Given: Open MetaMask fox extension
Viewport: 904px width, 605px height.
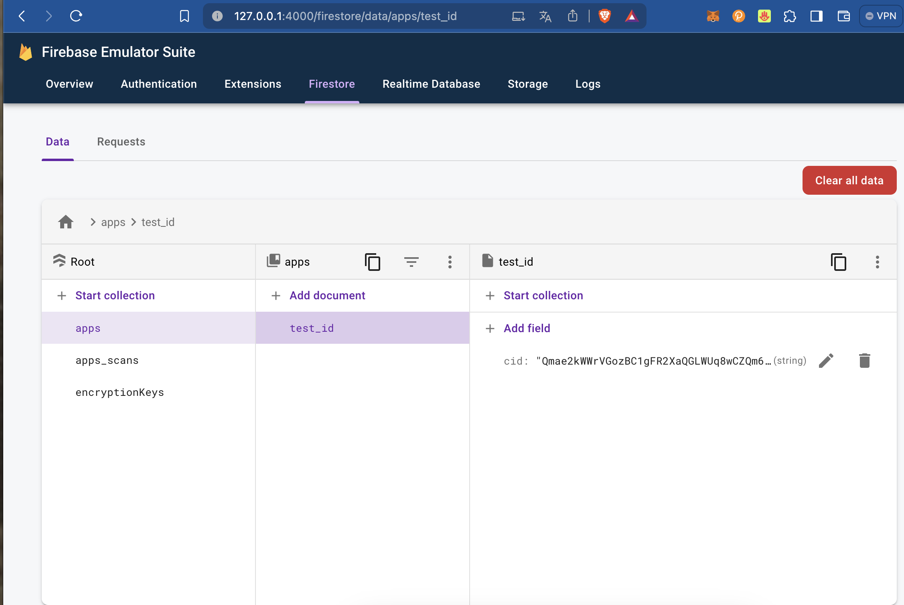Looking at the screenshot, I should [713, 16].
